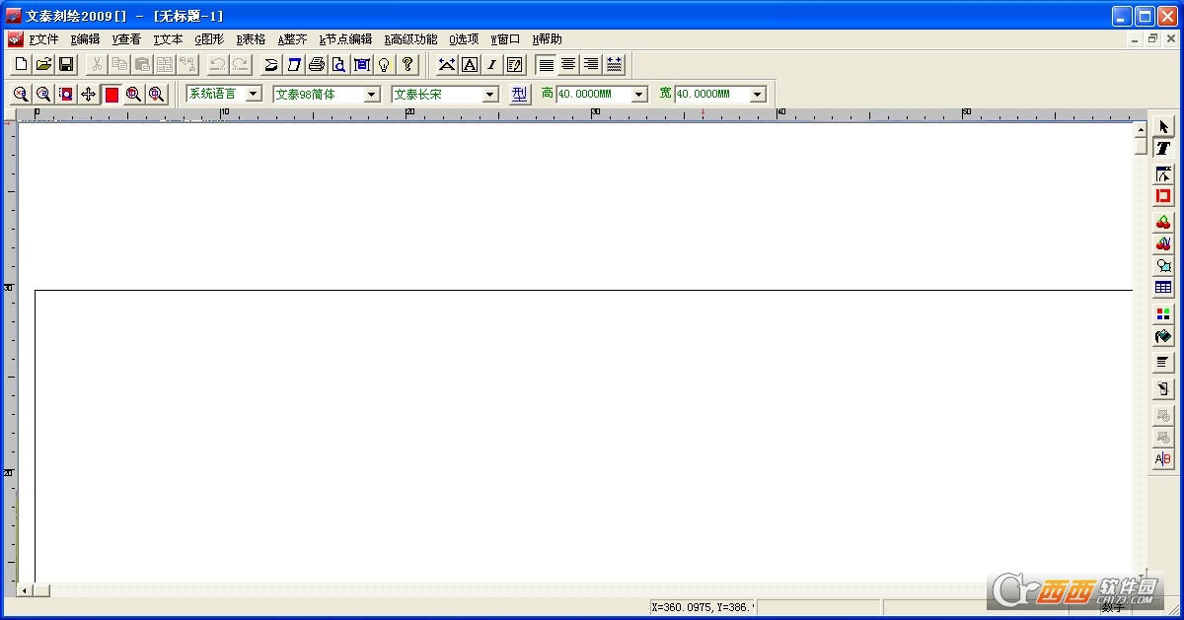Click the blue 型 font type button
Image resolution: width=1184 pixels, height=620 pixels.
[519, 94]
